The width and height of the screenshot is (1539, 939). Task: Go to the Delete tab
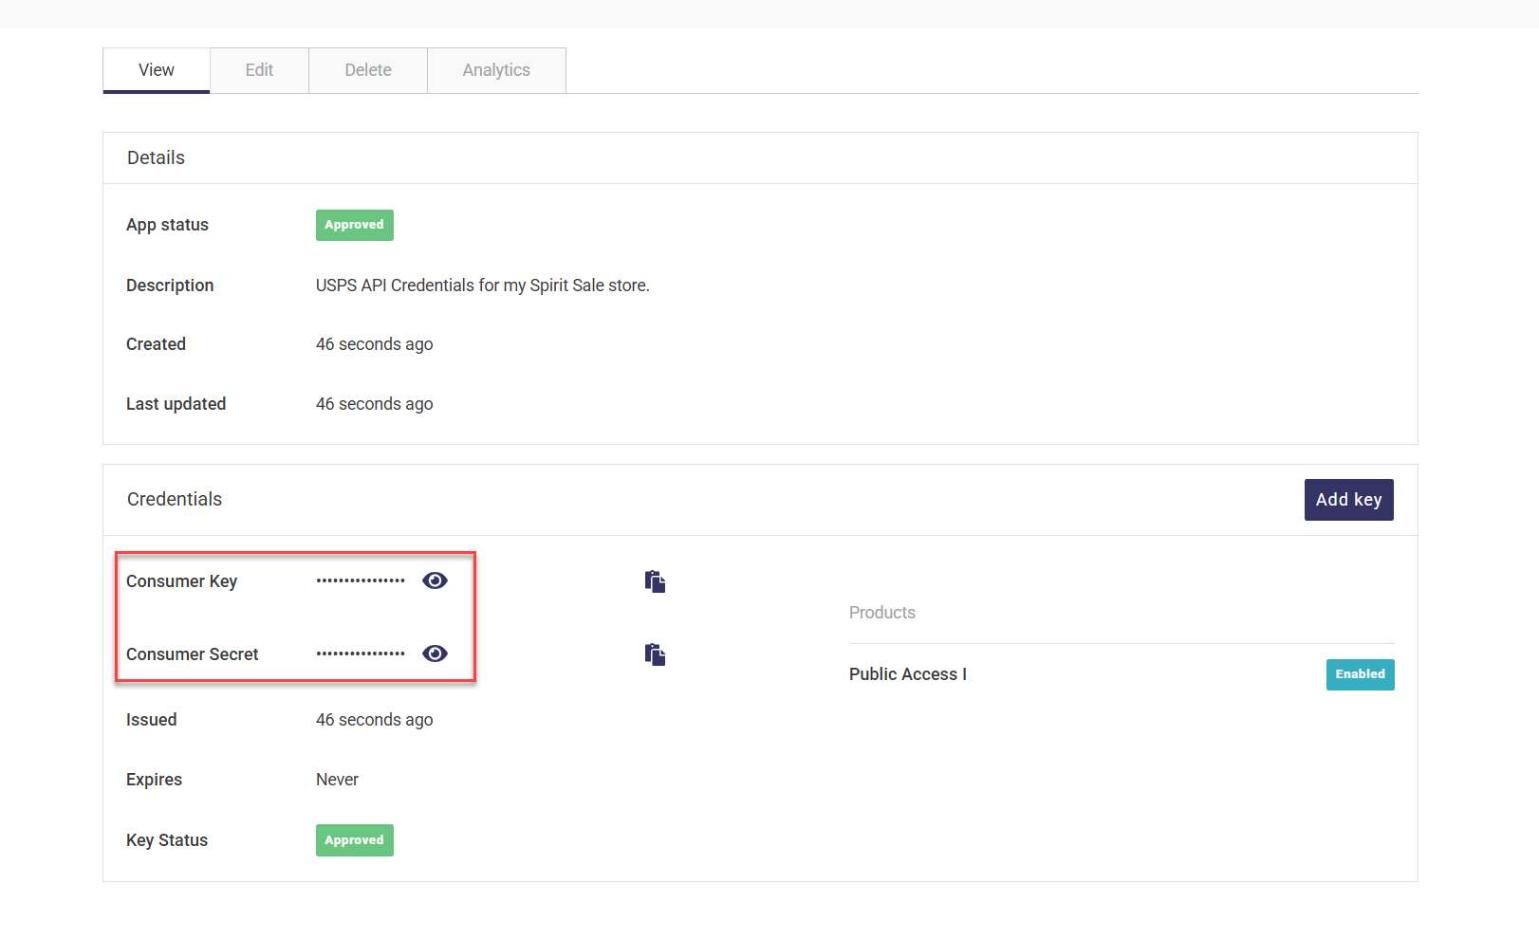pos(368,70)
